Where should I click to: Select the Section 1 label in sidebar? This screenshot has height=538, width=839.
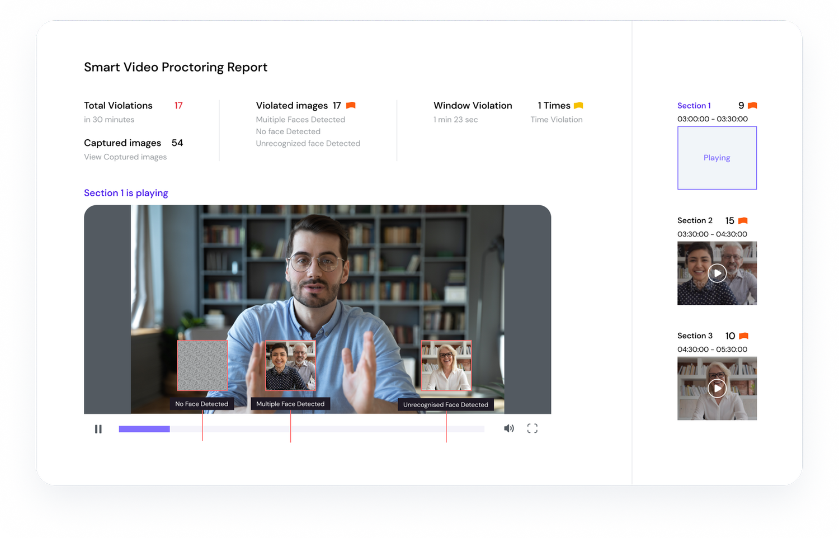pyautogui.click(x=694, y=106)
